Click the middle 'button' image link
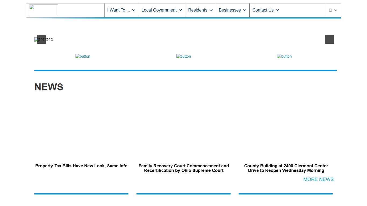367x206 pixels. 183,56
